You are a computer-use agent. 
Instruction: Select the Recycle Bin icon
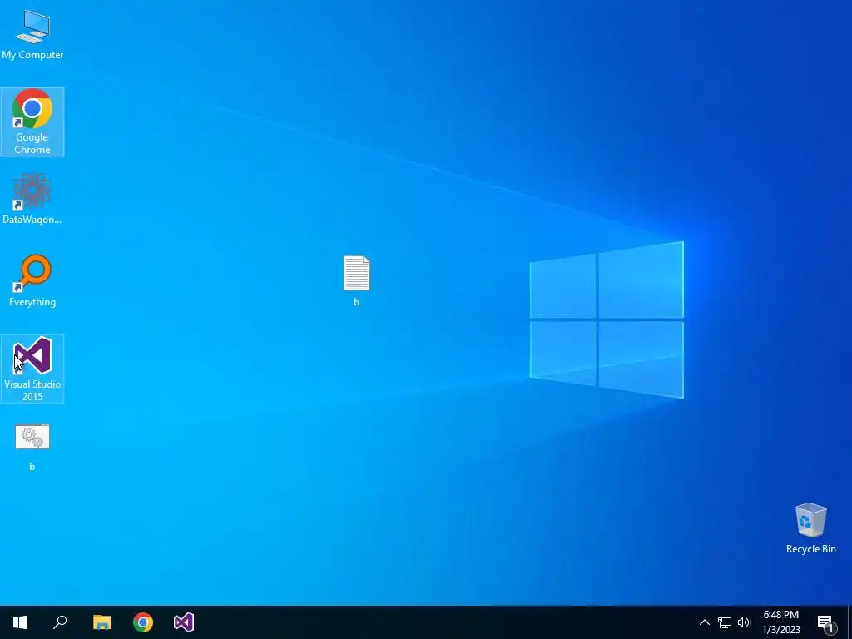coord(810,528)
